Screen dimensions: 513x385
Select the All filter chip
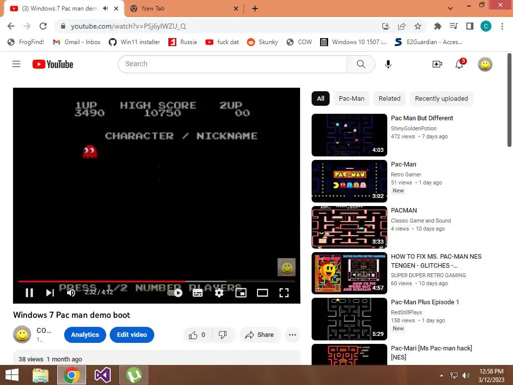321,99
